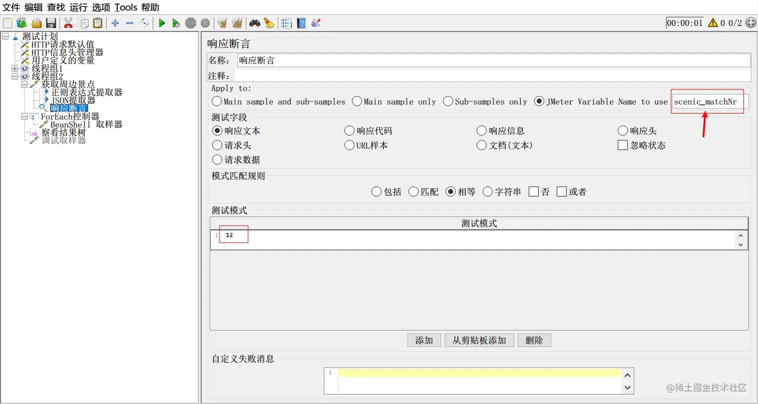Save the test plan via the save icon
The width and height of the screenshot is (758, 404).
(x=52, y=23)
